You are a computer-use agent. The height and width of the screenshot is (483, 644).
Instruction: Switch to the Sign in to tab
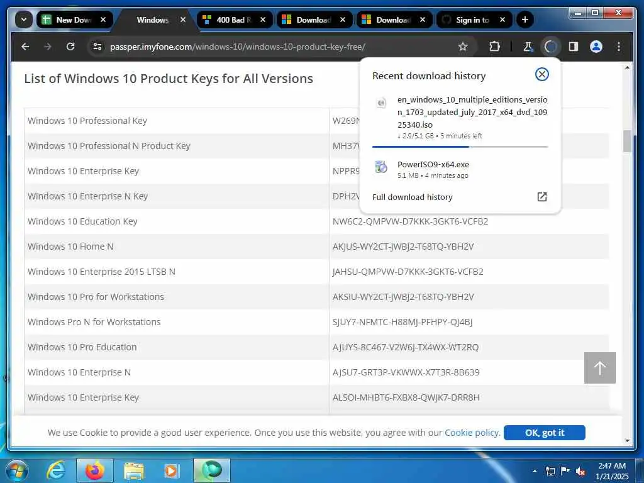point(473,19)
